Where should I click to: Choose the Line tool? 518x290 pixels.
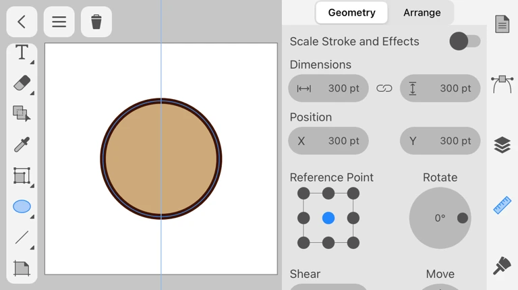coord(22,237)
